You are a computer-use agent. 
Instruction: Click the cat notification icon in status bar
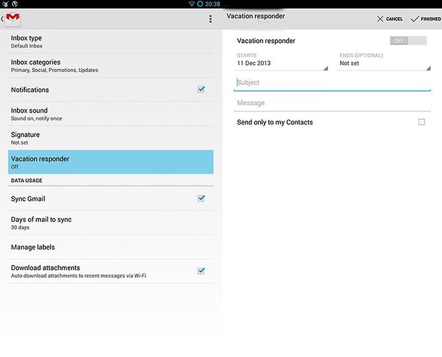5,3
